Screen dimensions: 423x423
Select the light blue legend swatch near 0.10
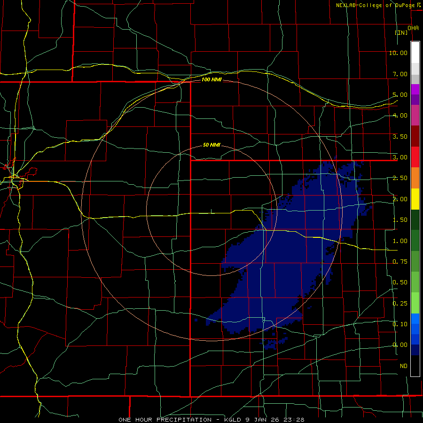pos(415,319)
